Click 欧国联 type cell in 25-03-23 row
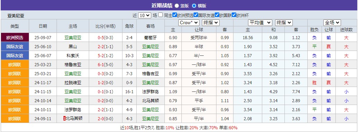Viewport: 358px width, 132px height. tap(15, 64)
